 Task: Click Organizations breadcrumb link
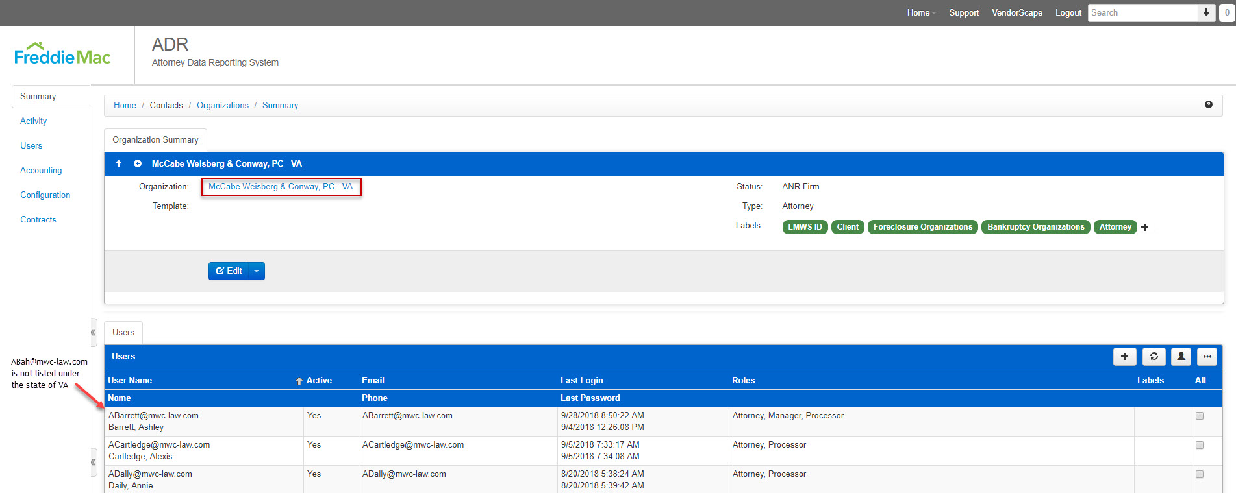223,106
